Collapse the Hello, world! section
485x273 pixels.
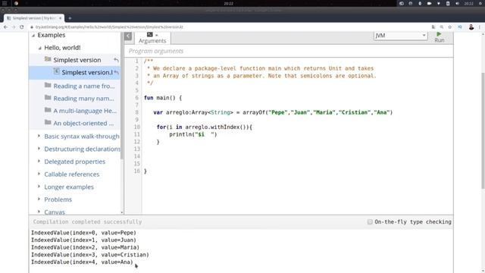[40, 48]
